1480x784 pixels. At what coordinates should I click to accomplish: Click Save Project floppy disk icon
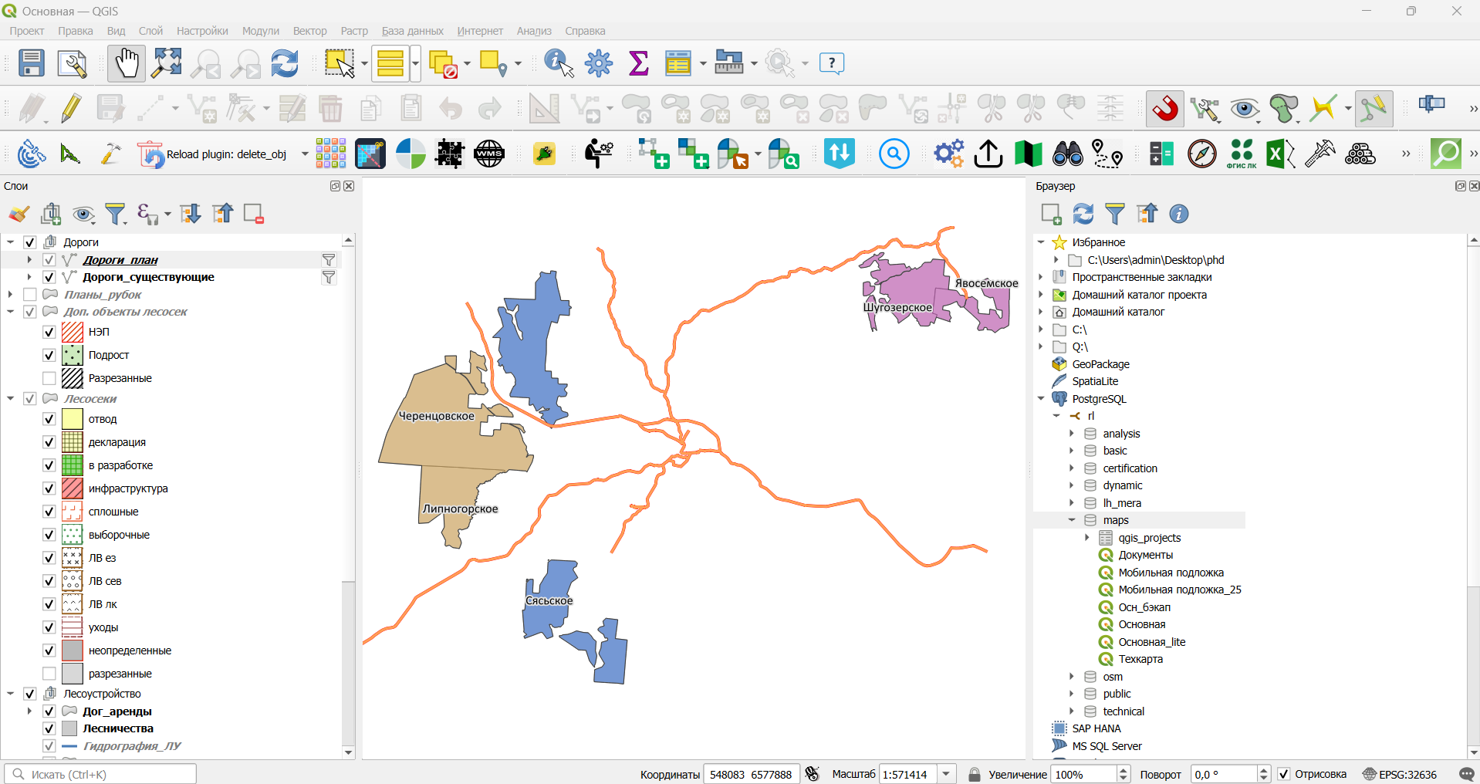click(x=32, y=63)
